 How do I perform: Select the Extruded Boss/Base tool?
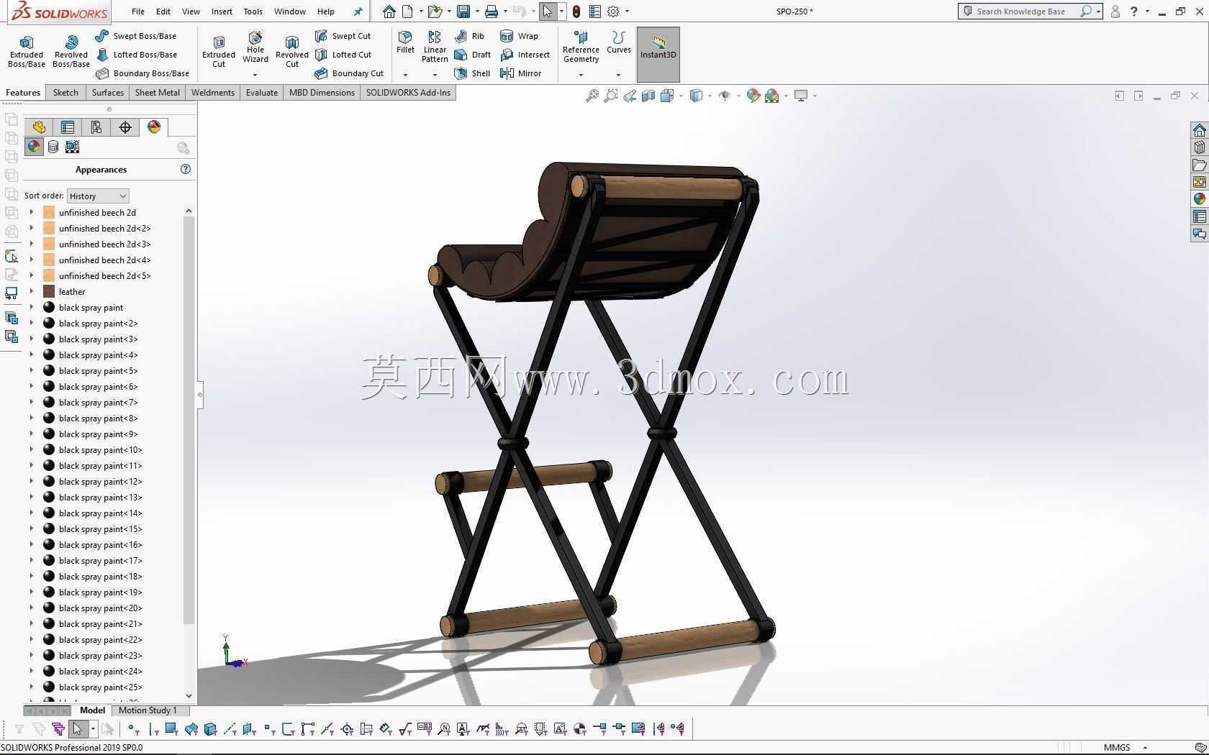[27, 51]
